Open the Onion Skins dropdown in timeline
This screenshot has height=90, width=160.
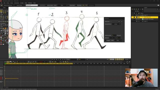tap(23, 62)
